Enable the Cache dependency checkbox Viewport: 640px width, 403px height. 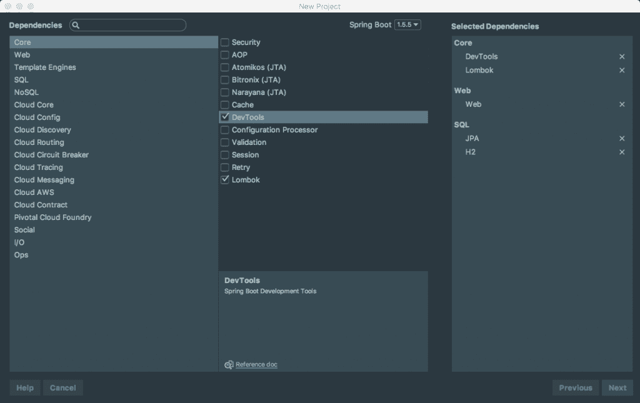click(226, 104)
